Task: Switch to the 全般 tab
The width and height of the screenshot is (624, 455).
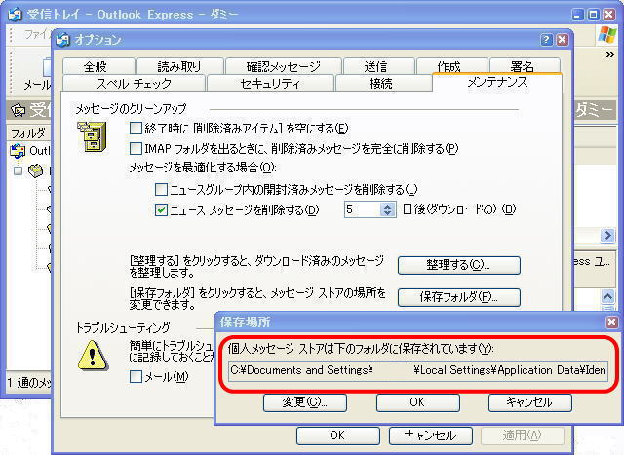Action: click(x=97, y=66)
